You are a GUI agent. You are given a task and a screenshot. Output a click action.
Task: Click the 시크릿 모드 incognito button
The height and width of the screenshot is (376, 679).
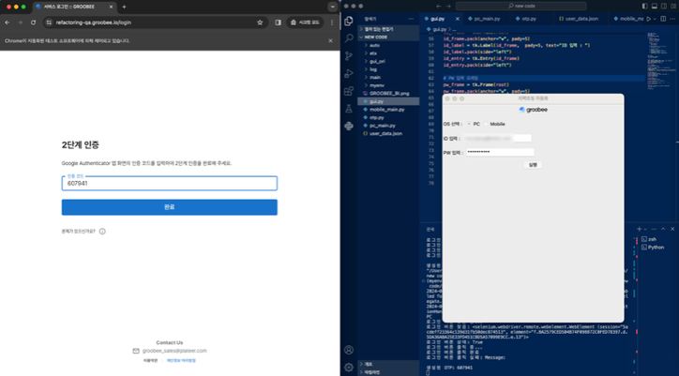click(306, 23)
